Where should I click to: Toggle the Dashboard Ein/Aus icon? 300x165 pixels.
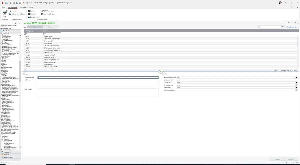5,14
